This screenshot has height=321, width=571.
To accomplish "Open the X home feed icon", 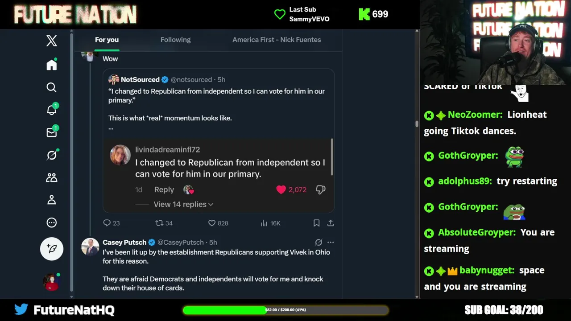I will (52, 65).
